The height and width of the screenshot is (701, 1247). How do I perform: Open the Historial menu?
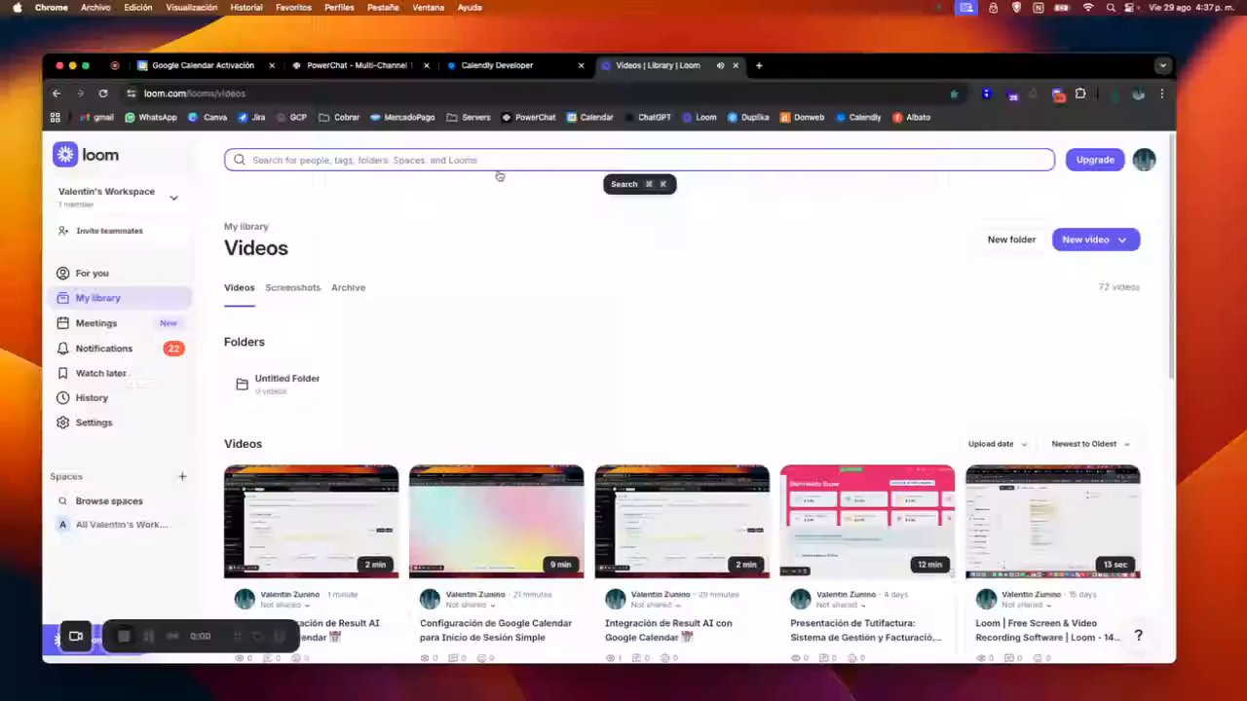pyautogui.click(x=246, y=7)
